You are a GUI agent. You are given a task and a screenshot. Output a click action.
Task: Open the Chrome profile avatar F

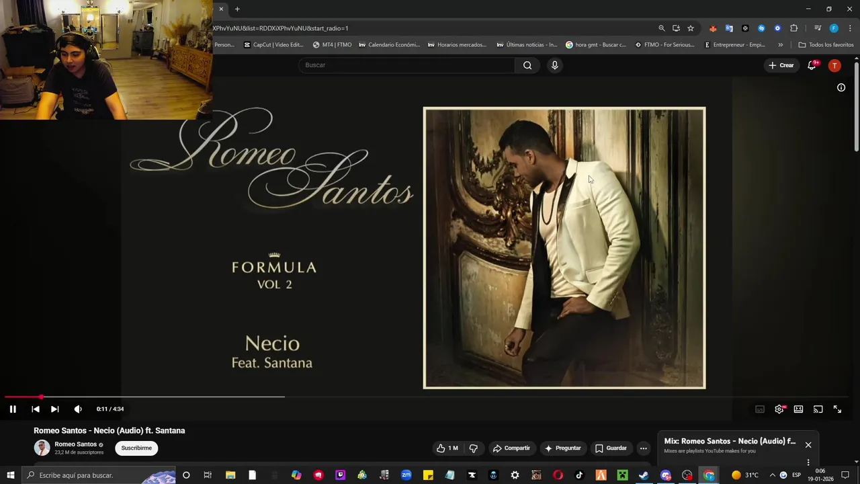(834, 28)
